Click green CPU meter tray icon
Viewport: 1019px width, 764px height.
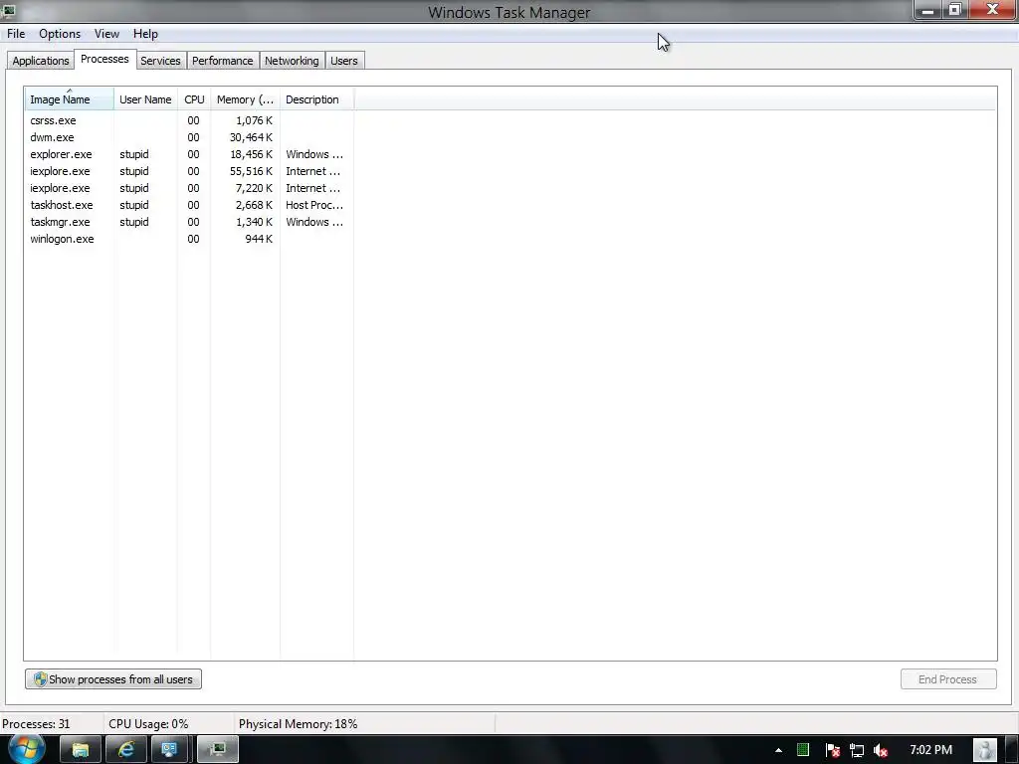pos(803,750)
